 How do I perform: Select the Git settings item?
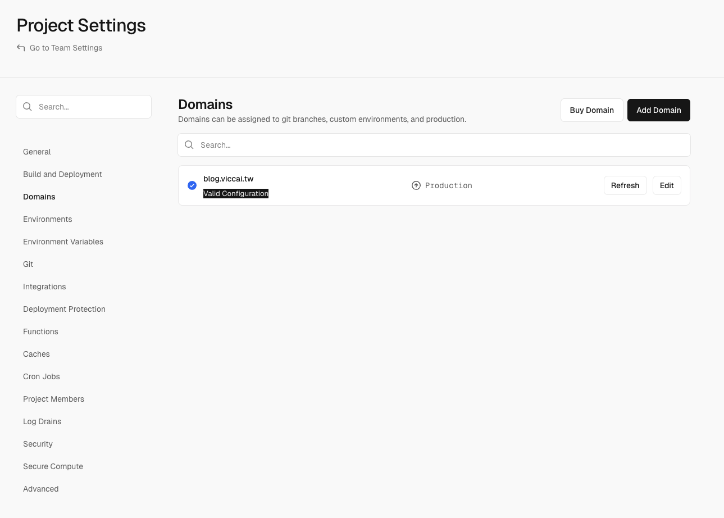point(28,264)
